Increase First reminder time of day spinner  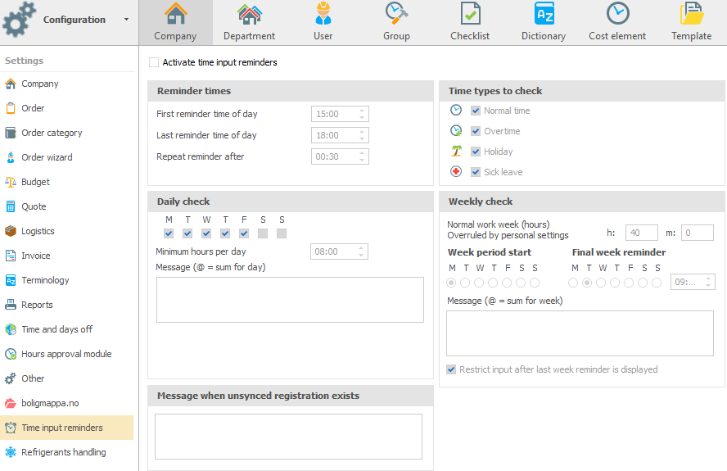pyautogui.click(x=362, y=111)
